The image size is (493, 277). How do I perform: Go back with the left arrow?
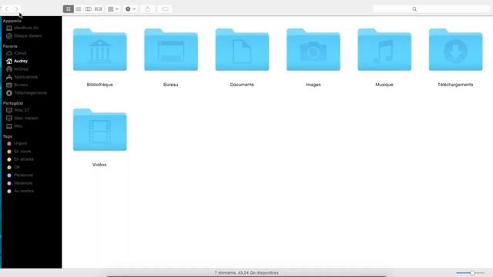click(7, 9)
